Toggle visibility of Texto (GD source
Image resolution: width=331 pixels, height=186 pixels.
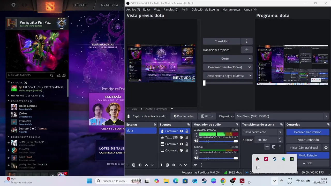[x=181, y=138]
